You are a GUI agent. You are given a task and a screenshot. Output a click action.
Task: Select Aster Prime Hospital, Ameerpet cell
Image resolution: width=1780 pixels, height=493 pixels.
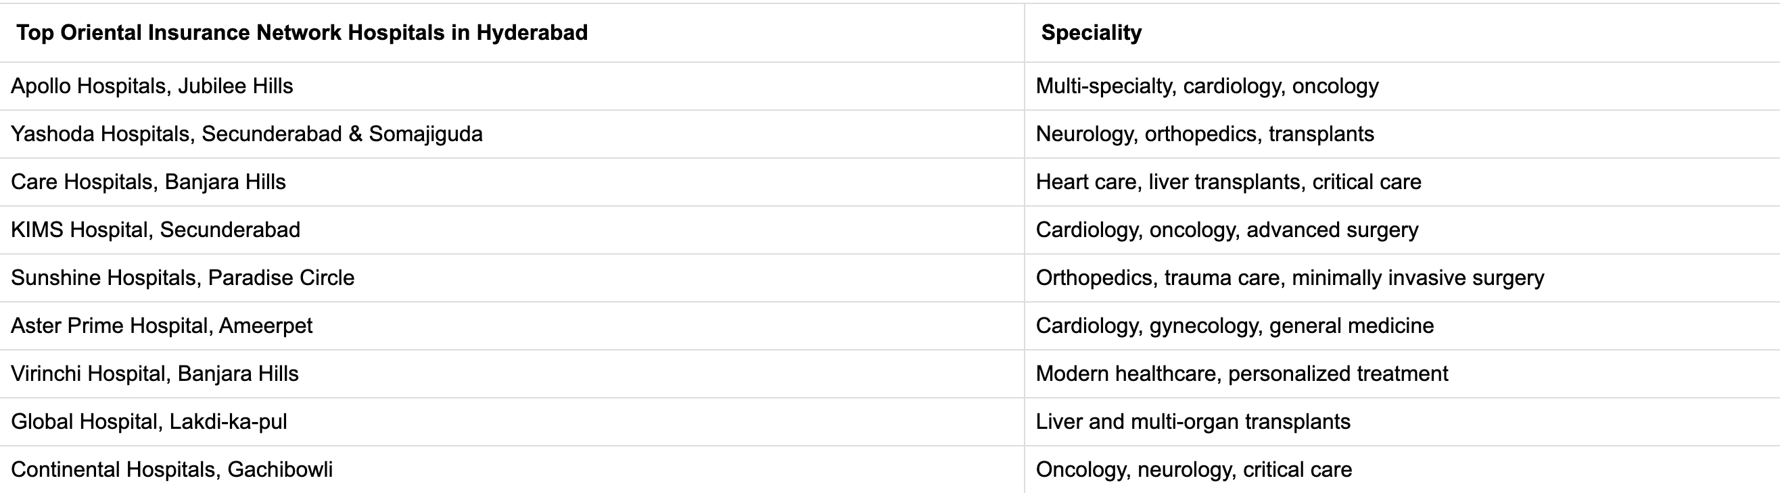click(x=162, y=326)
